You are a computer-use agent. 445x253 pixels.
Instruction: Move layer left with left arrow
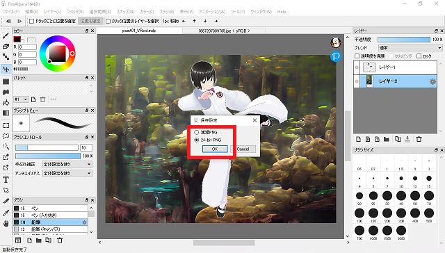[184, 21]
